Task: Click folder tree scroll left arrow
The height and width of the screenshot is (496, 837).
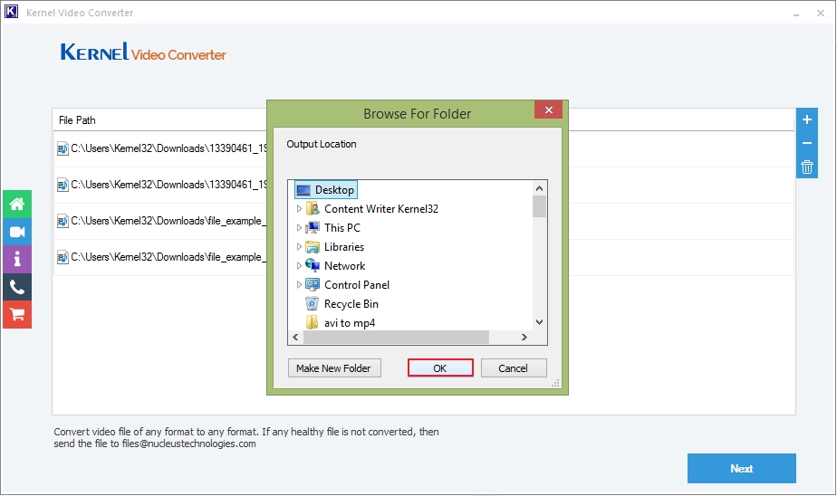Action: 295,337
